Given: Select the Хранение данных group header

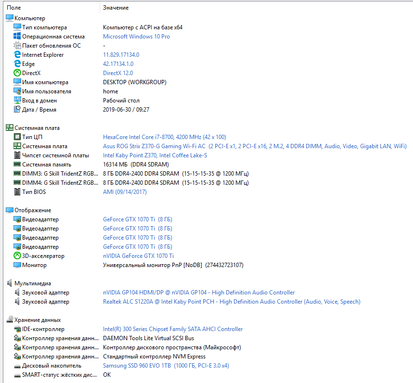Looking at the screenshot, I should pyautogui.click(x=37, y=320).
